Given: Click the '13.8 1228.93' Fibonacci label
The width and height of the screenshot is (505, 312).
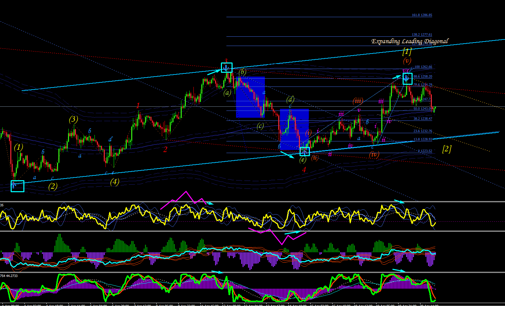Looking at the screenshot, I should click(423, 139).
